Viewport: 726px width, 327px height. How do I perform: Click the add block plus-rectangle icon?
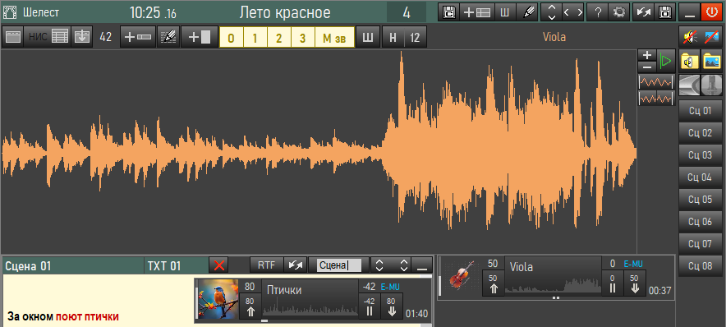coord(199,37)
